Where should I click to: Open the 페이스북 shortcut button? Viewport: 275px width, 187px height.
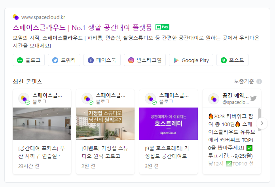coord(102,60)
